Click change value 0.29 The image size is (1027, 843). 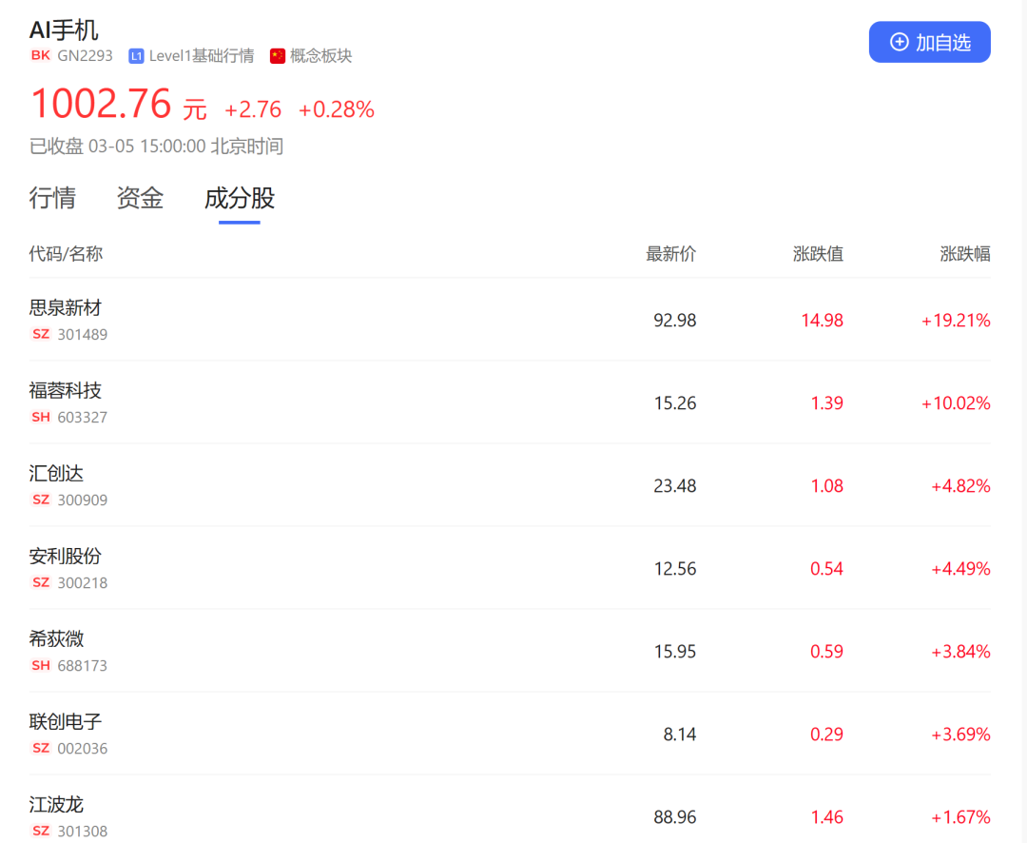827,735
